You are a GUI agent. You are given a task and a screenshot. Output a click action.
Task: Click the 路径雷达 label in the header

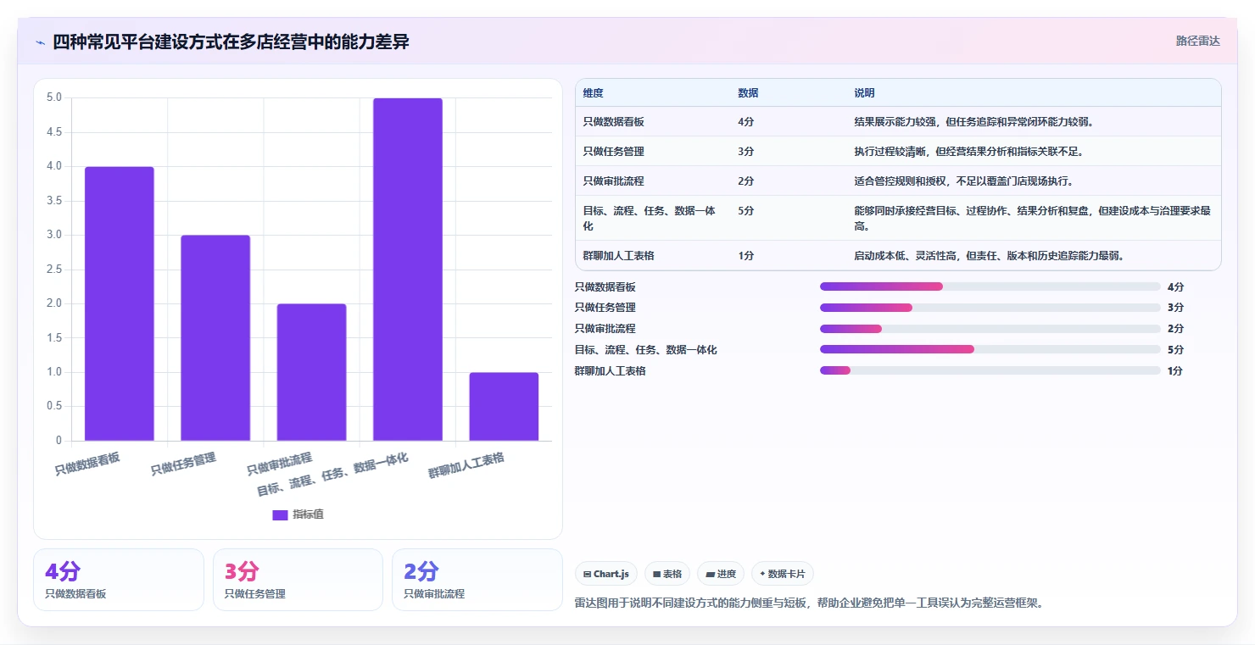click(x=1197, y=41)
